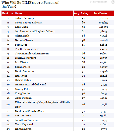Viewport: 115px width, 132px height.
Task: Sort by the Rank column header
Action: click(5, 13)
